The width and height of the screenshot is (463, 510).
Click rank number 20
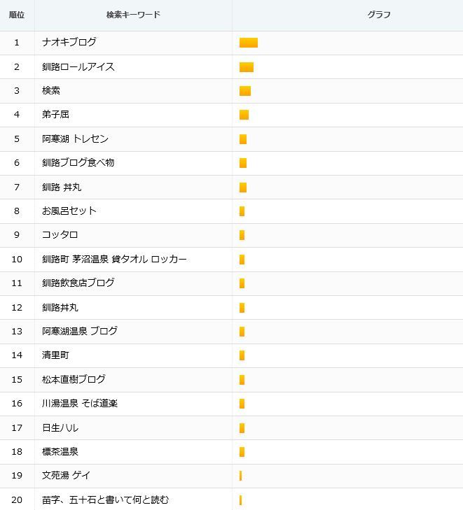(17, 500)
